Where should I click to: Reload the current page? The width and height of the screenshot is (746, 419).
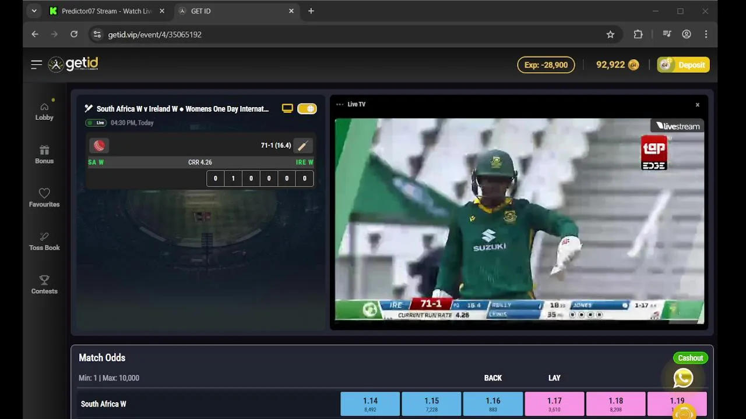tap(74, 34)
